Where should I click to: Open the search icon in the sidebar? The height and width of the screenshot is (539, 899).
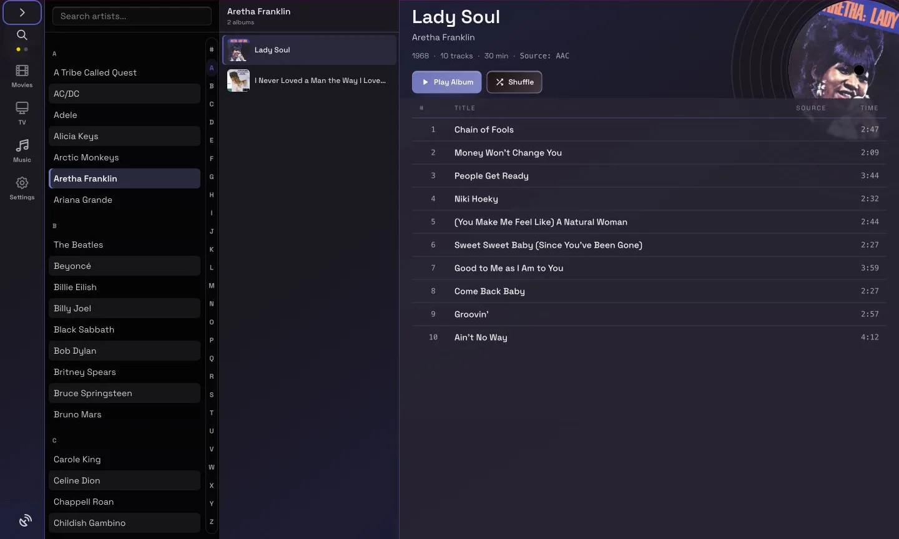click(x=22, y=35)
